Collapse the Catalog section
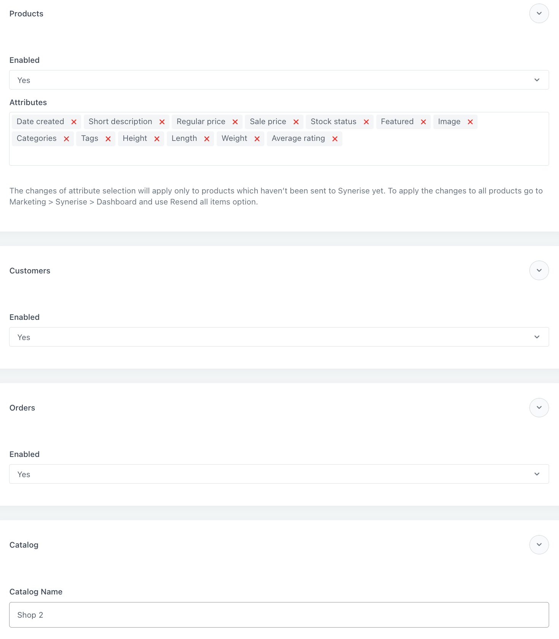Screen dimensions: 559x639 point(539,545)
